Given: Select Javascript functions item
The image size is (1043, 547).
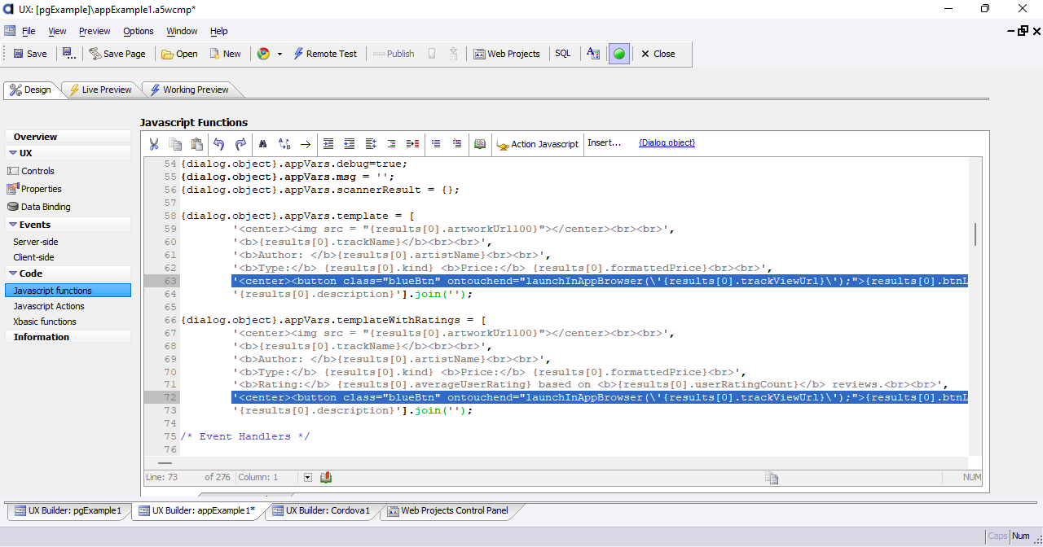Looking at the screenshot, I should 68,291.
